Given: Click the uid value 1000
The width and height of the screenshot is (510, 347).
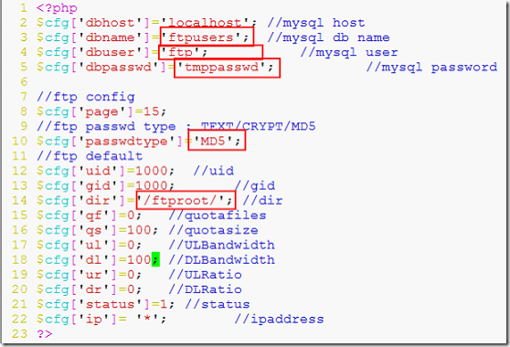Looking at the screenshot, I should 151,171.
